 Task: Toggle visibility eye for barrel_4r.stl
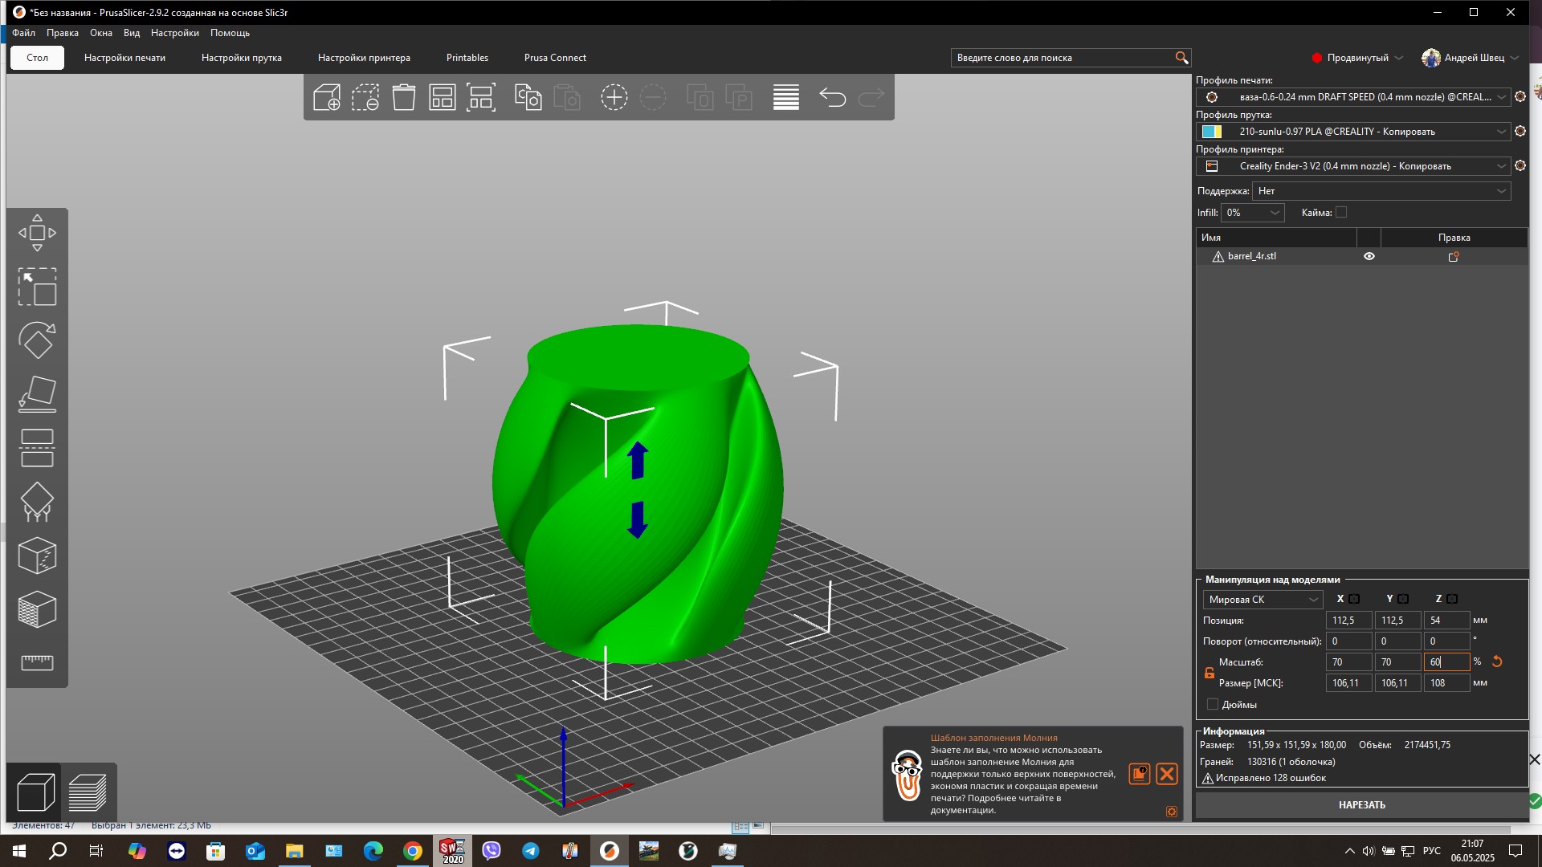click(x=1369, y=256)
